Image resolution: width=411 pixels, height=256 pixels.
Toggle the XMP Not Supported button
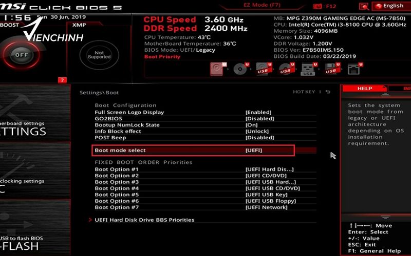99,55
